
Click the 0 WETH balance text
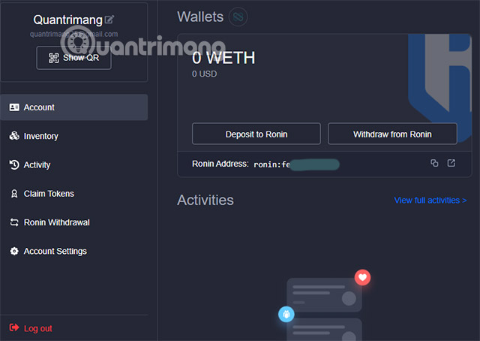[223, 57]
